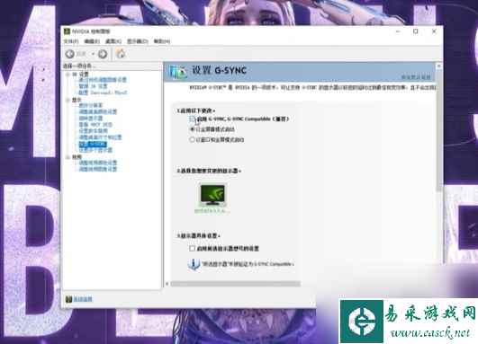Open 调整桌面颜色设置 in the tree
478x344 pixels.
pos(98,111)
